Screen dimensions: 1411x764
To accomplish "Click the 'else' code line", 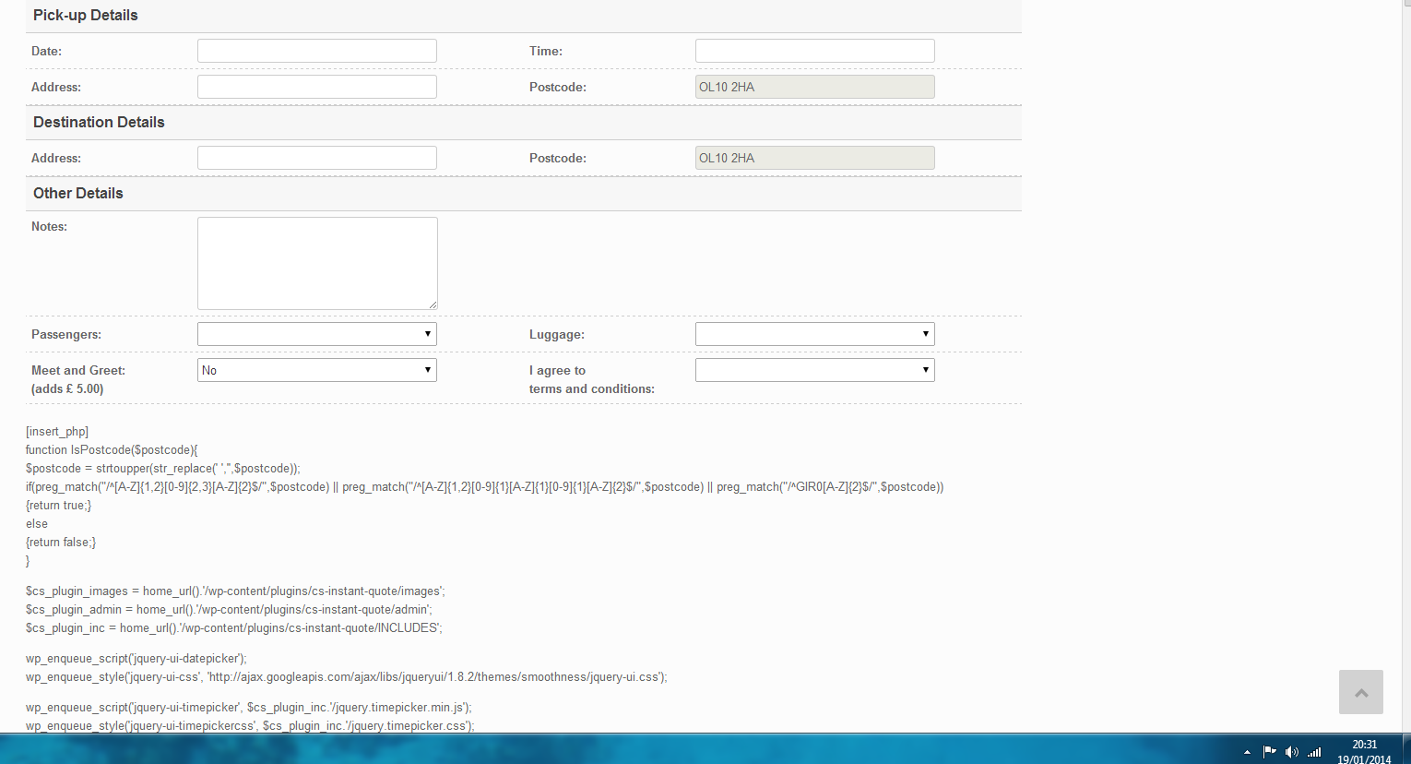I will coord(37,524).
